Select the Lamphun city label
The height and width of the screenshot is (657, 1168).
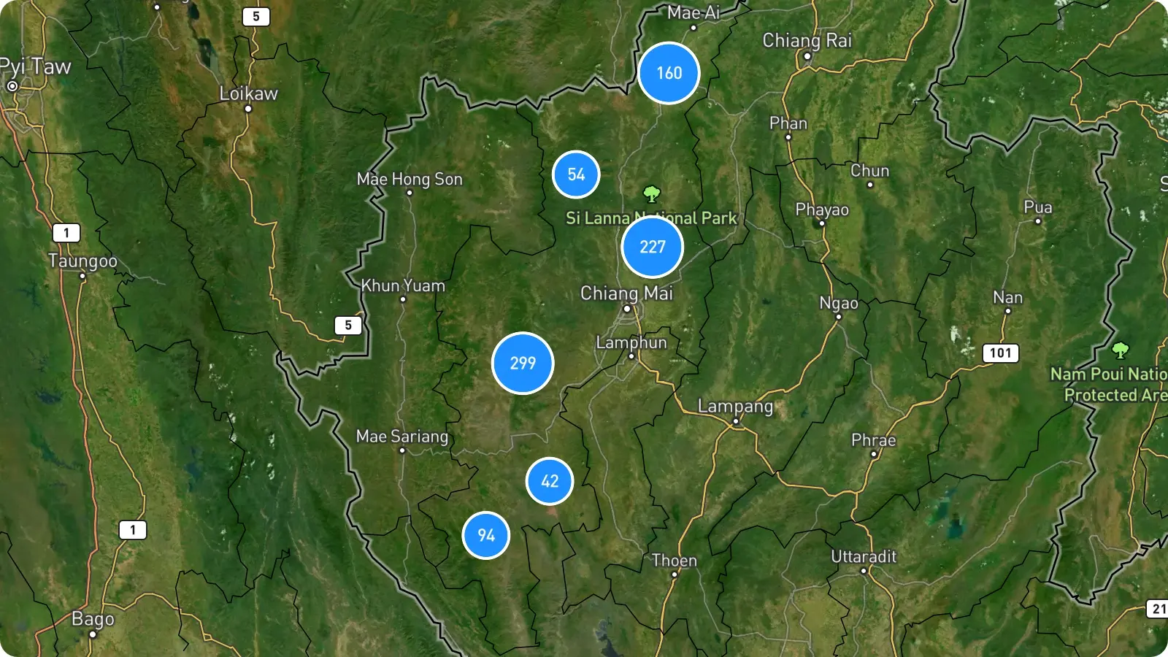pos(631,342)
